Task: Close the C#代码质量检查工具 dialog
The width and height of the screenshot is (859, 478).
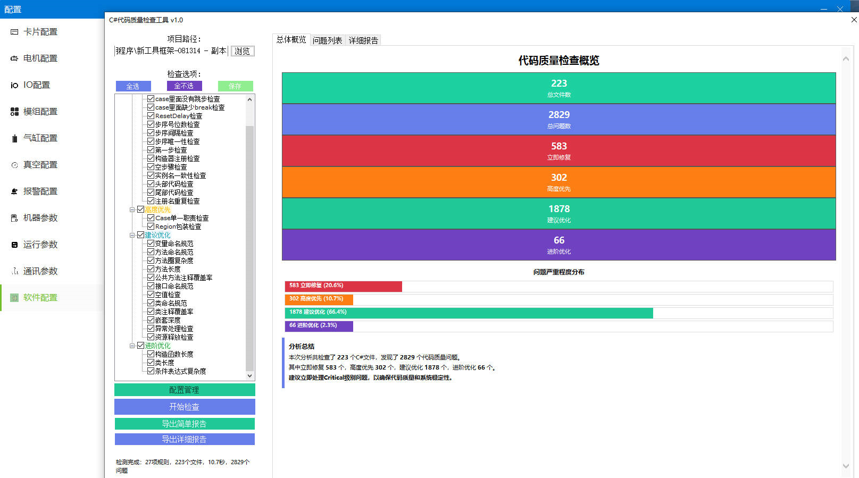Action: point(854,20)
